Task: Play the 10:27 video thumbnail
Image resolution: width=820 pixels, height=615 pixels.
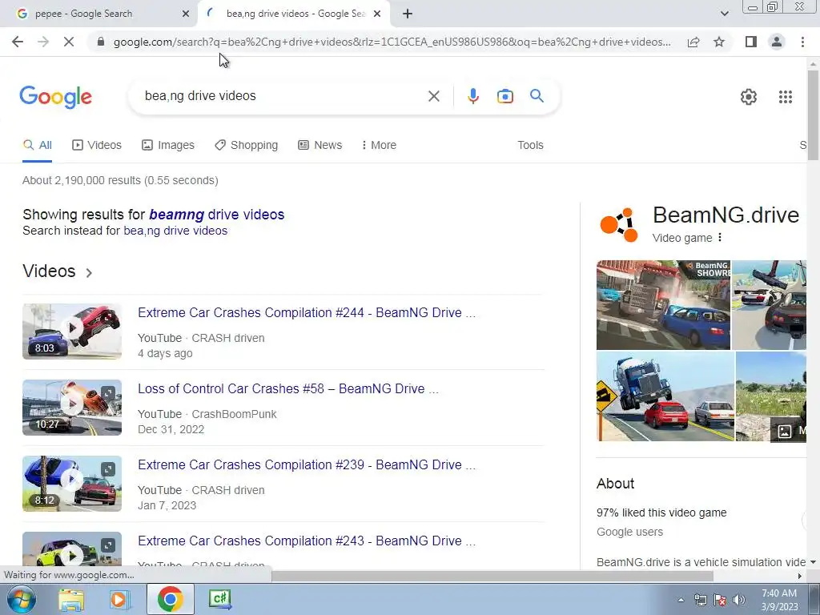Action: [x=72, y=408]
